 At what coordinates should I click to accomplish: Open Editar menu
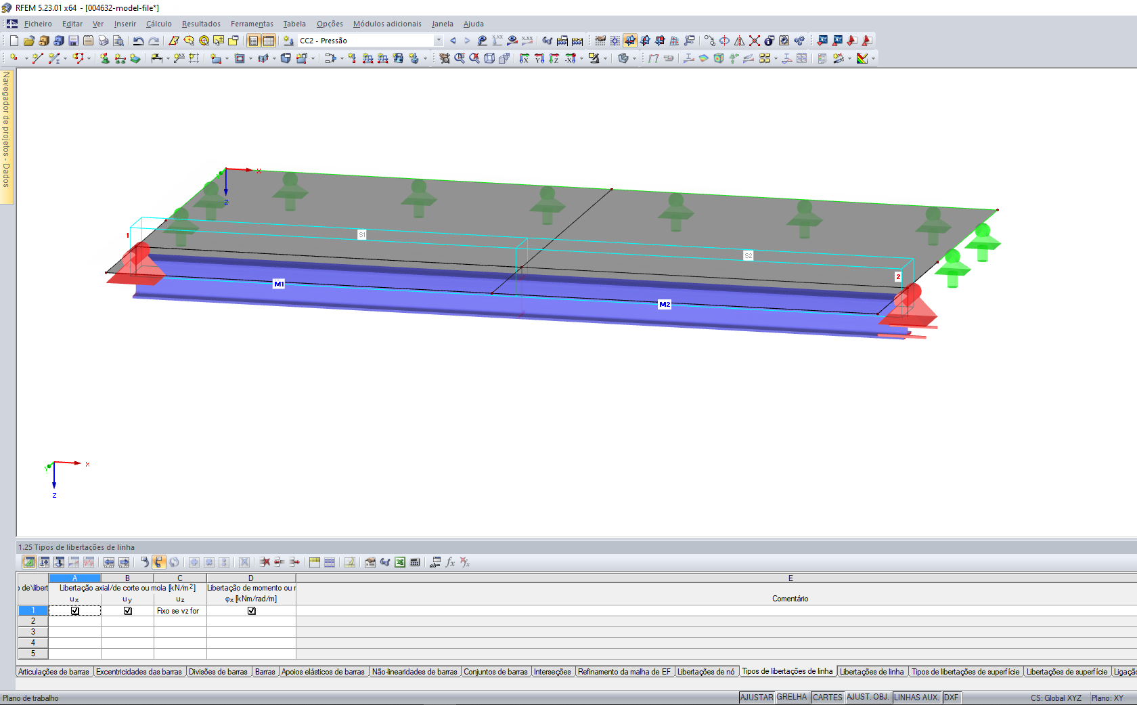pyautogui.click(x=72, y=24)
